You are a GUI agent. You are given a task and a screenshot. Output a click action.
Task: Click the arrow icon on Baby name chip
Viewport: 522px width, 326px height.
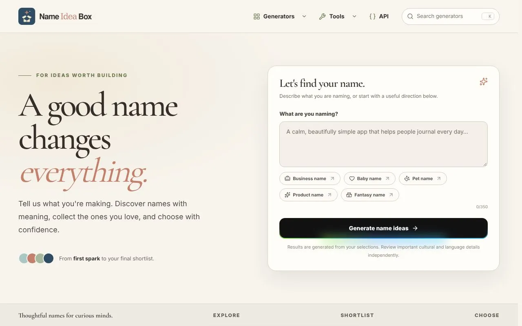387,178
